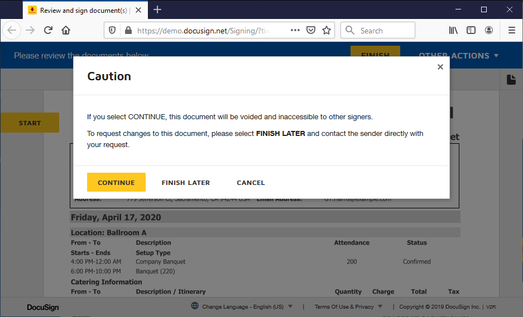This screenshot has width=523, height=317.
Task: Open the Firefox account icon
Action: tap(489, 30)
